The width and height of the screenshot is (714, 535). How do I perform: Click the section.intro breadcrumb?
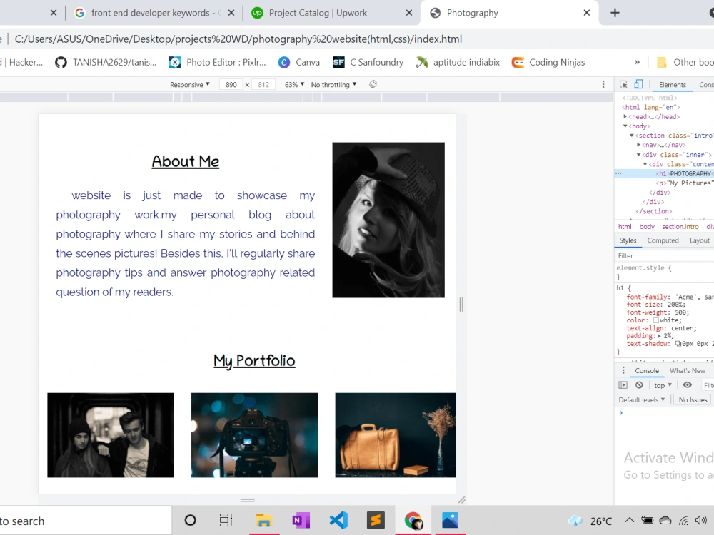pos(680,227)
